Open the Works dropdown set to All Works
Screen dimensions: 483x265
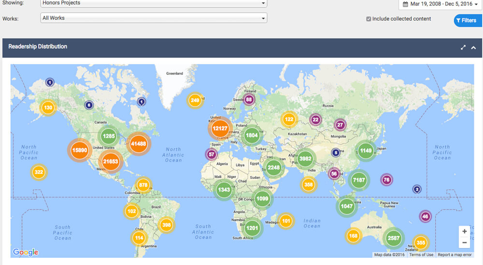click(x=154, y=18)
